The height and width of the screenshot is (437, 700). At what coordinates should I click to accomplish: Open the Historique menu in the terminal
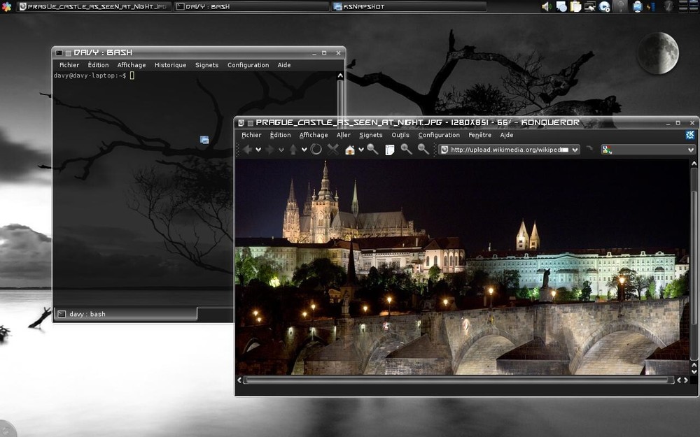[170, 64]
